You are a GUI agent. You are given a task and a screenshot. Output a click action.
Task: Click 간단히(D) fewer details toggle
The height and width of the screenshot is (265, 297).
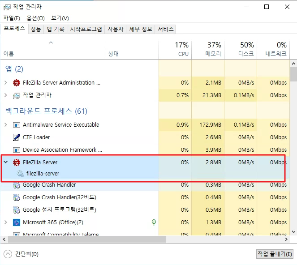click(x=22, y=254)
